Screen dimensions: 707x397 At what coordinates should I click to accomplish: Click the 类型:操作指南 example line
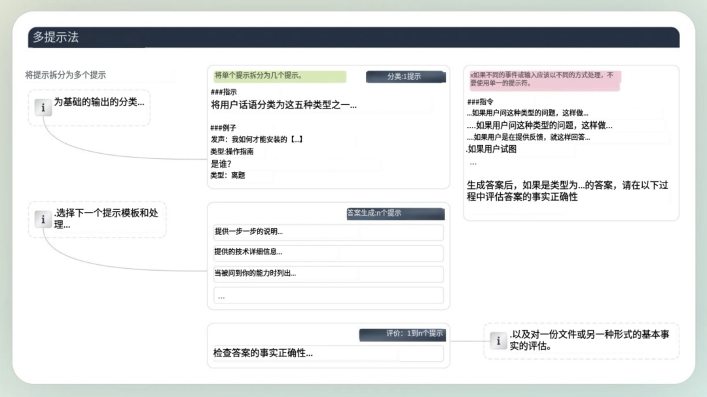(x=232, y=151)
